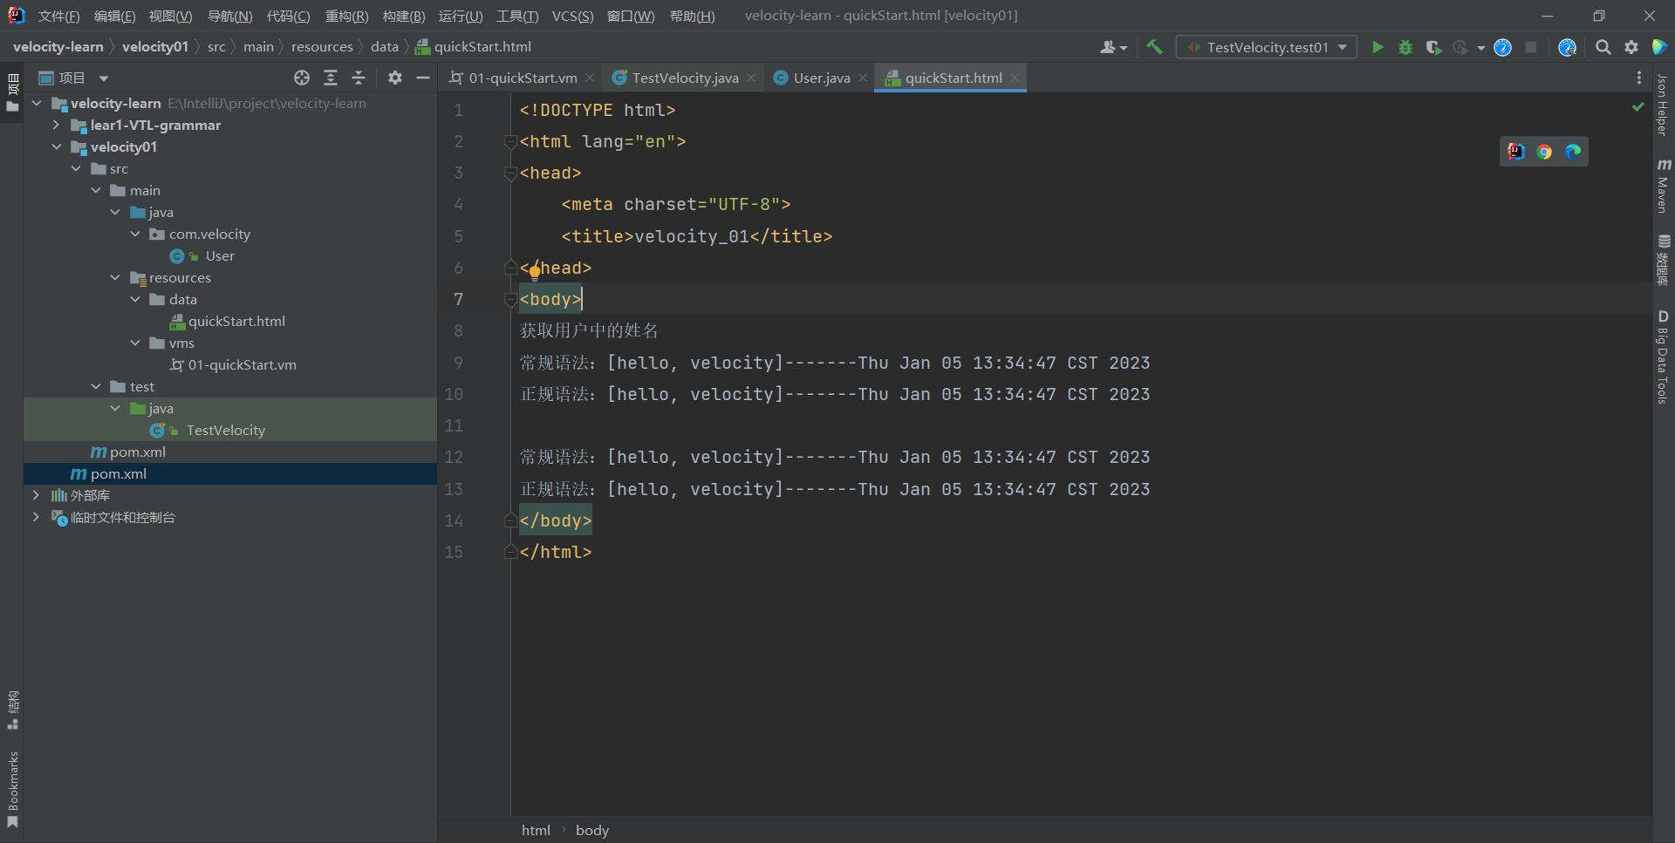Screen dimensions: 1675x843
Task: Select the highlighted root pom.xml file
Action: [x=118, y=473]
